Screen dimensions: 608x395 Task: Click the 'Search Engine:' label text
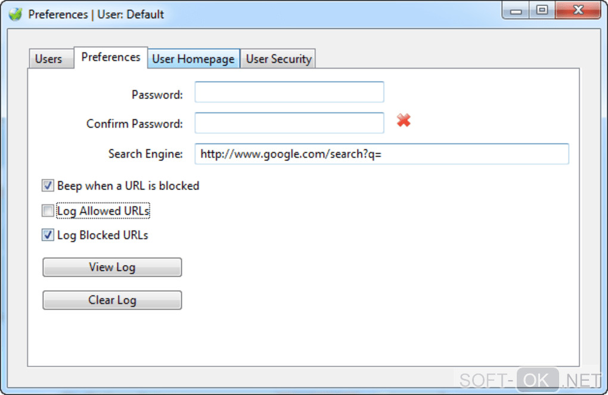(x=145, y=154)
